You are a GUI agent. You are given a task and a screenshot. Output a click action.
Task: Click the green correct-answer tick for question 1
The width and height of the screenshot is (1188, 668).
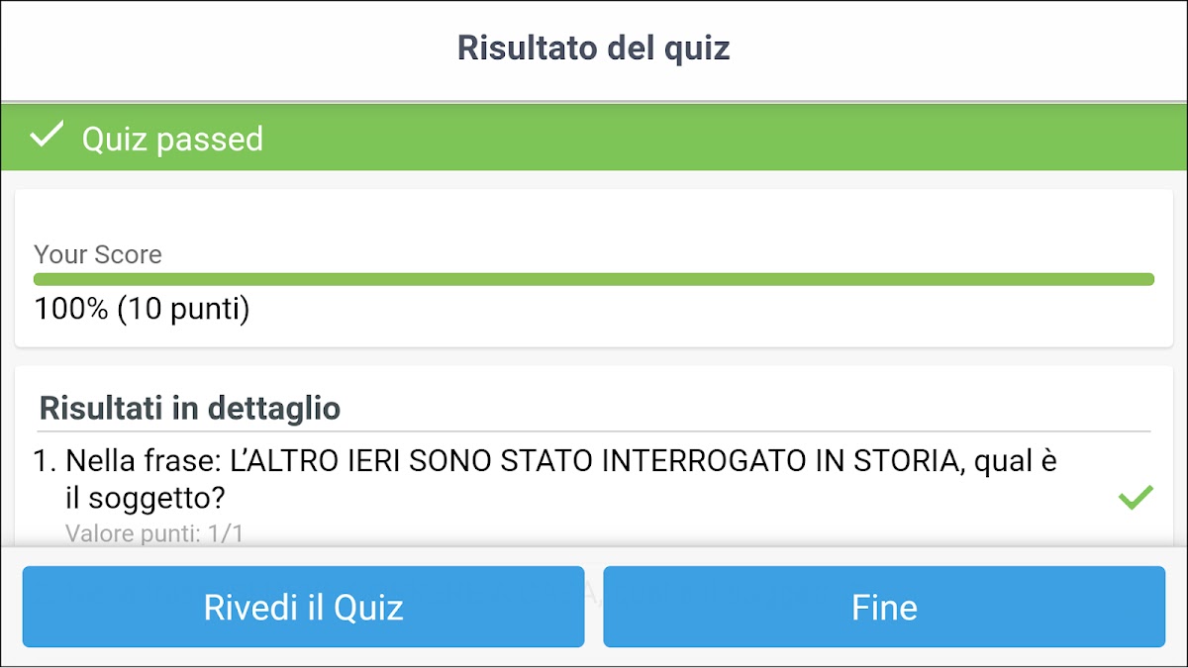pyautogui.click(x=1136, y=497)
